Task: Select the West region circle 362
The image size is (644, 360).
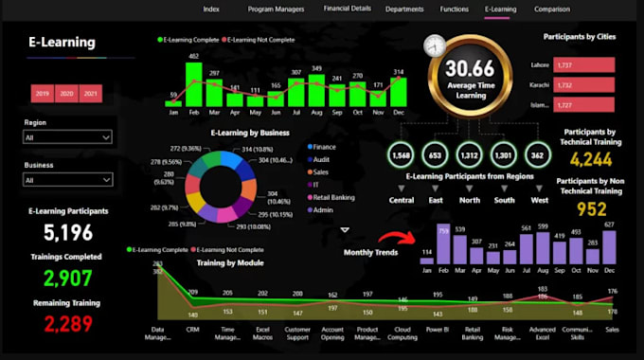Action: coord(537,155)
